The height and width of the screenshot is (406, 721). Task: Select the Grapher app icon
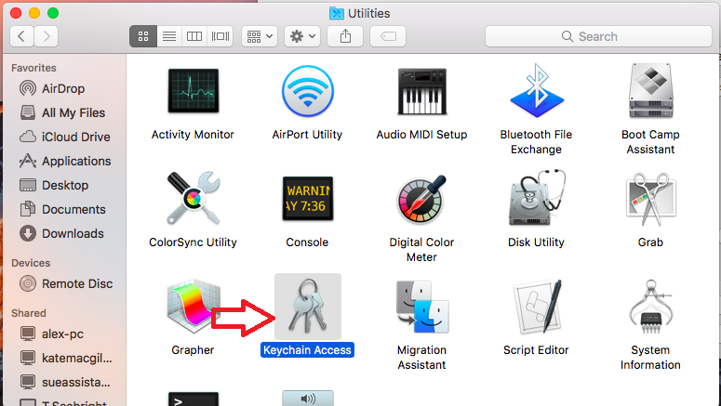[x=194, y=307]
